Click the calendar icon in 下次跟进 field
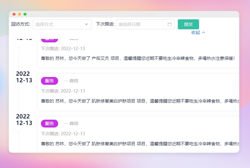Viewport: 250px width, 168px height. (x=170, y=24)
